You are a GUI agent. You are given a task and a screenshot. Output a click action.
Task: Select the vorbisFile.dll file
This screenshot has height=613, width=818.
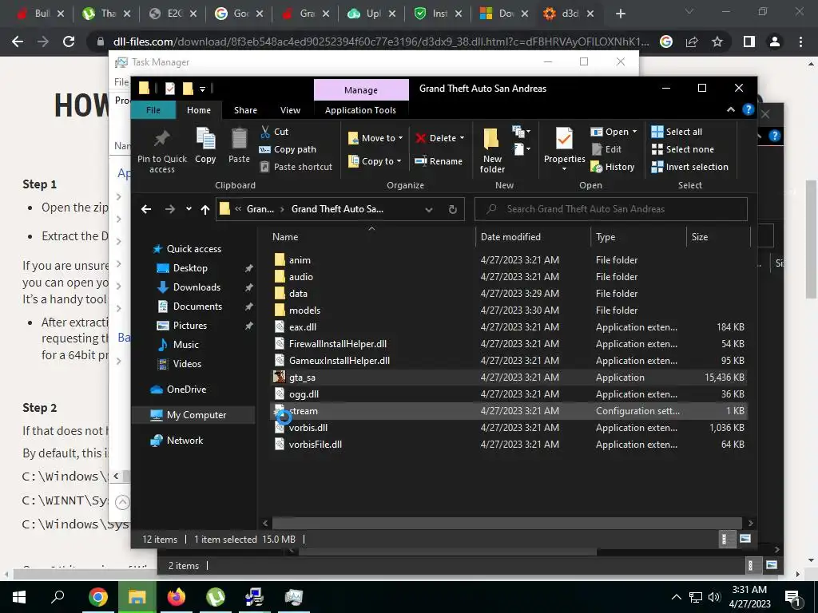pyautogui.click(x=509, y=445)
